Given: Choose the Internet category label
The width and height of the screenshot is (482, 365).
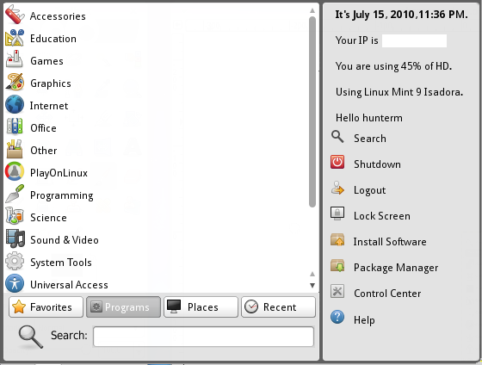Looking at the screenshot, I should click(x=49, y=106).
